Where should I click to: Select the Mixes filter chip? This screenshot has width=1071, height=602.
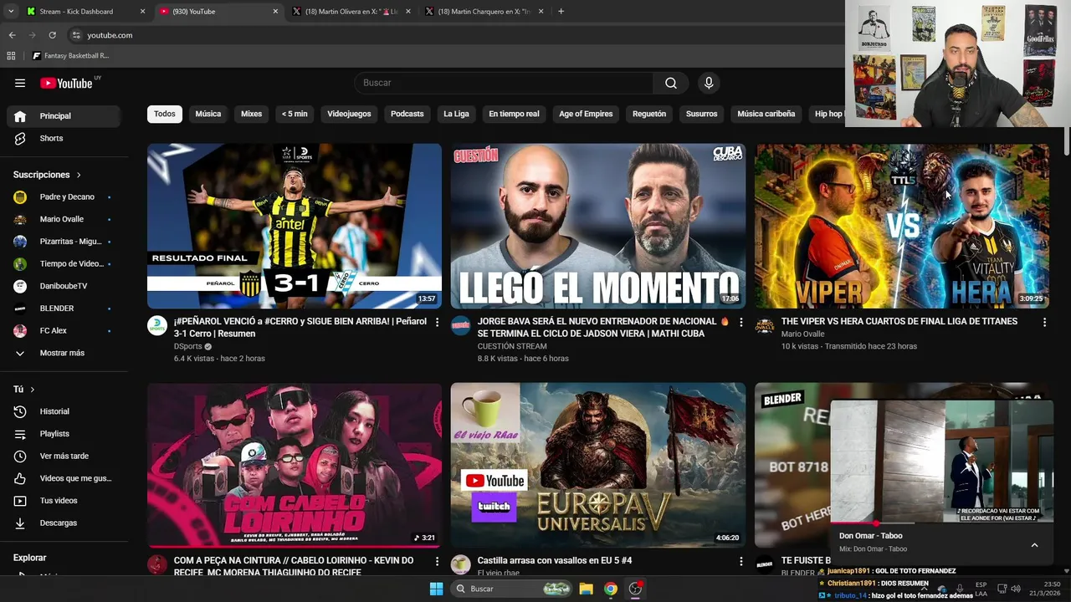pos(251,114)
